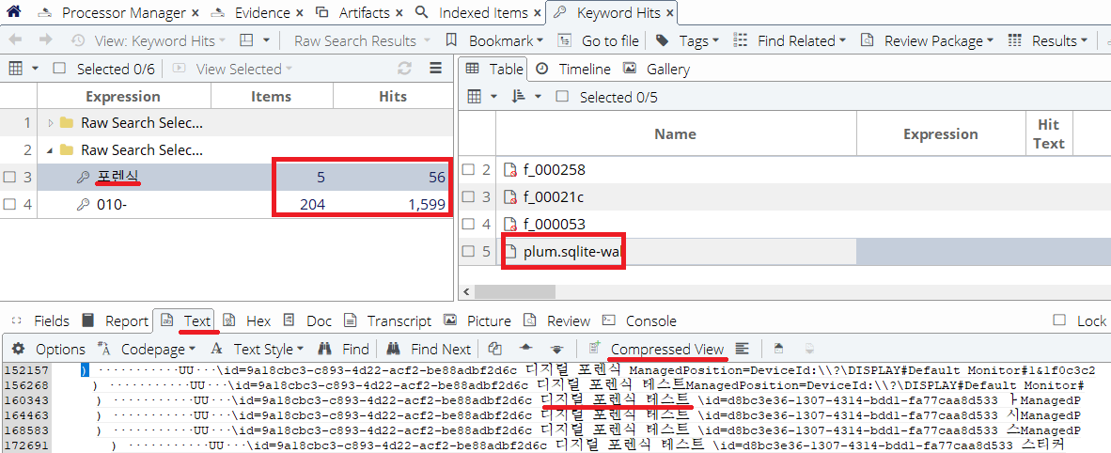The height and width of the screenshot is (453, 1111).
Task: Click the Bookmark toolbar icon
Action: (x=451, y=40)
